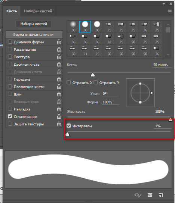Enable the Отразить X checkbox

69,82
